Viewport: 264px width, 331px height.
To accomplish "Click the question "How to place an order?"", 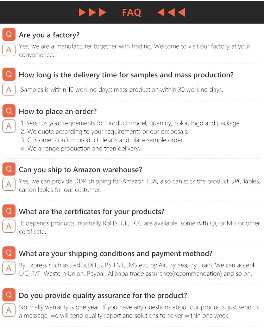I will point(58,111).
